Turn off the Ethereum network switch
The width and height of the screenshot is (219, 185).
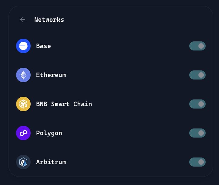[197, 75]
